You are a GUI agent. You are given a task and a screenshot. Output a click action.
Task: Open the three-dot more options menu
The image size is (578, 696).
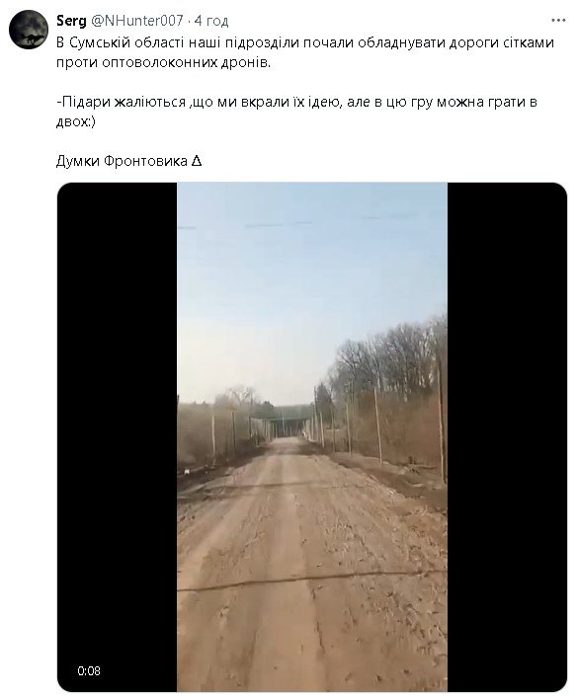pyautogui.click(x=558, y=21)
